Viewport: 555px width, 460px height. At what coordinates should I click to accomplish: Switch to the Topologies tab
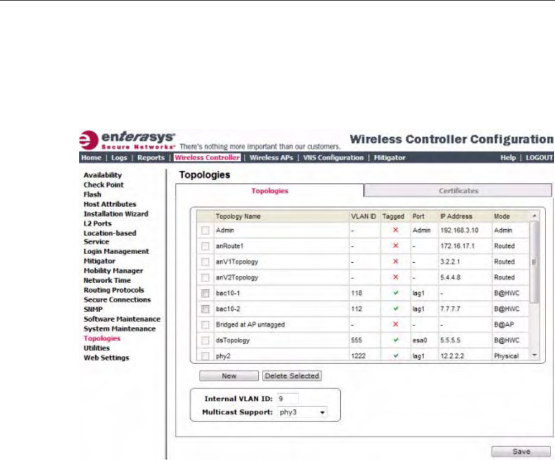[x=270, y=191]
